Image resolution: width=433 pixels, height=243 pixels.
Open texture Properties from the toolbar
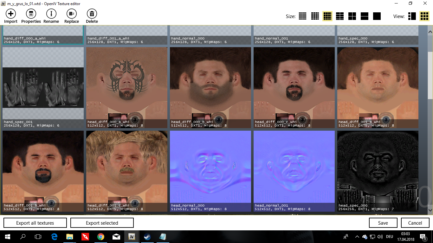[31, 14]
